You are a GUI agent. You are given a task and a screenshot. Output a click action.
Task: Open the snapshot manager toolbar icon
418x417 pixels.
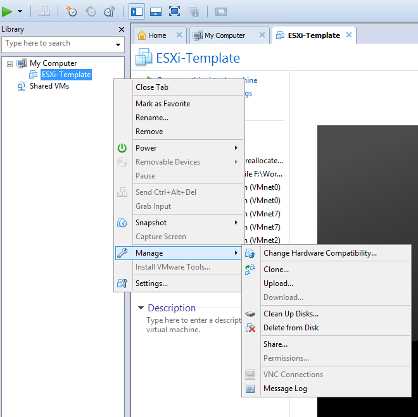click(x=109, y=11)
